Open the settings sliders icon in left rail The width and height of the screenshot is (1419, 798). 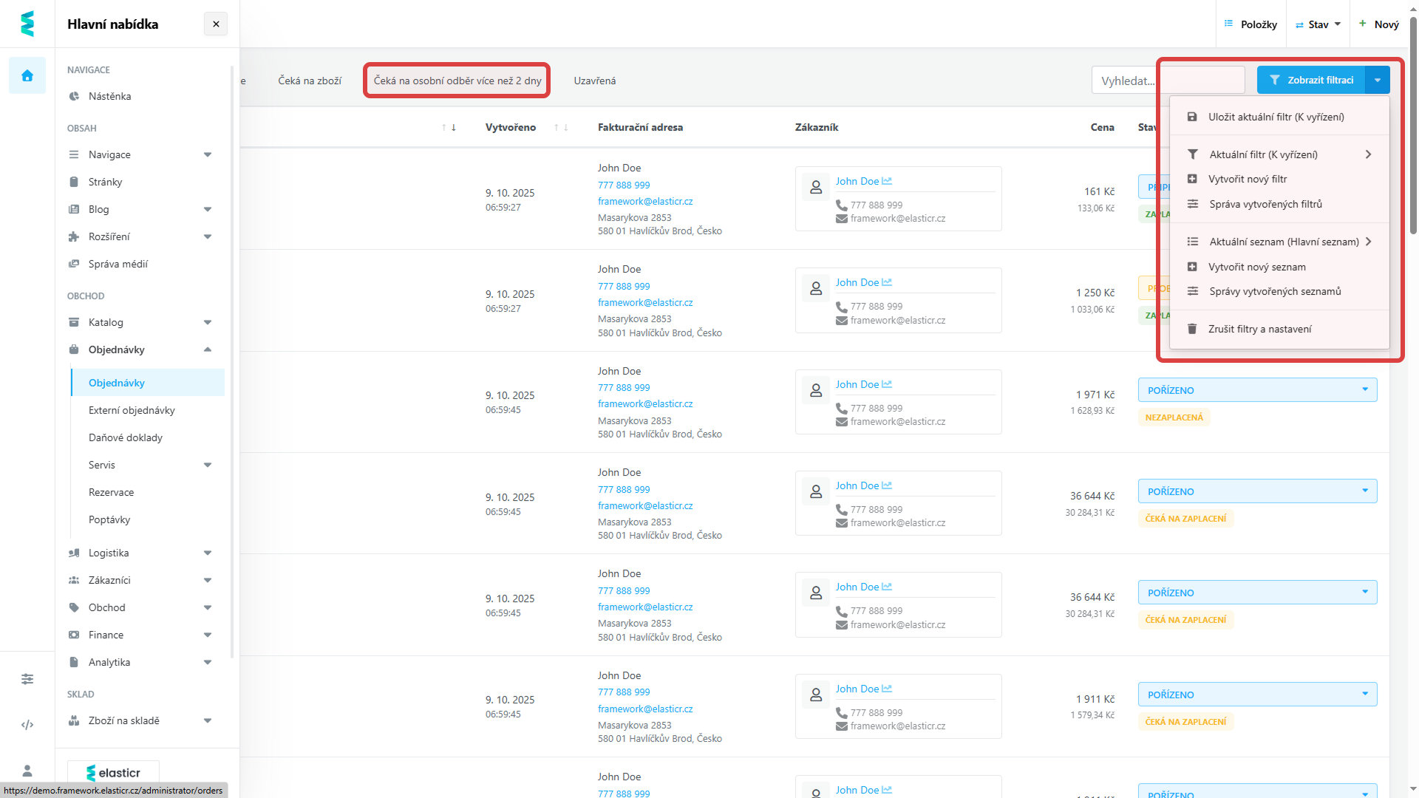tap(27, 679)
